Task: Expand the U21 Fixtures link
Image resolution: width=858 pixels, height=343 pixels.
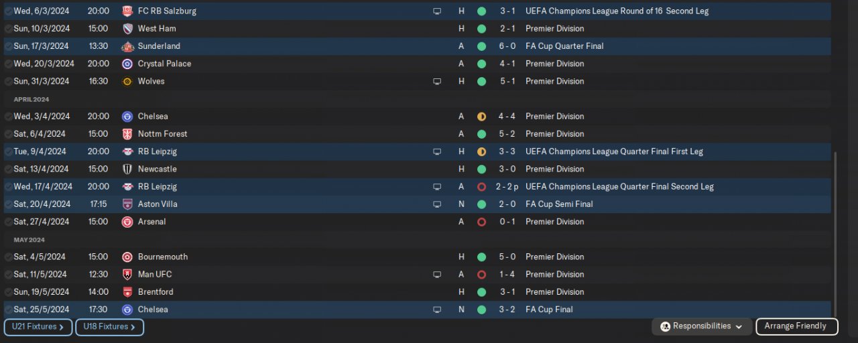Action: pyautogui.click(x=38, y=327)
